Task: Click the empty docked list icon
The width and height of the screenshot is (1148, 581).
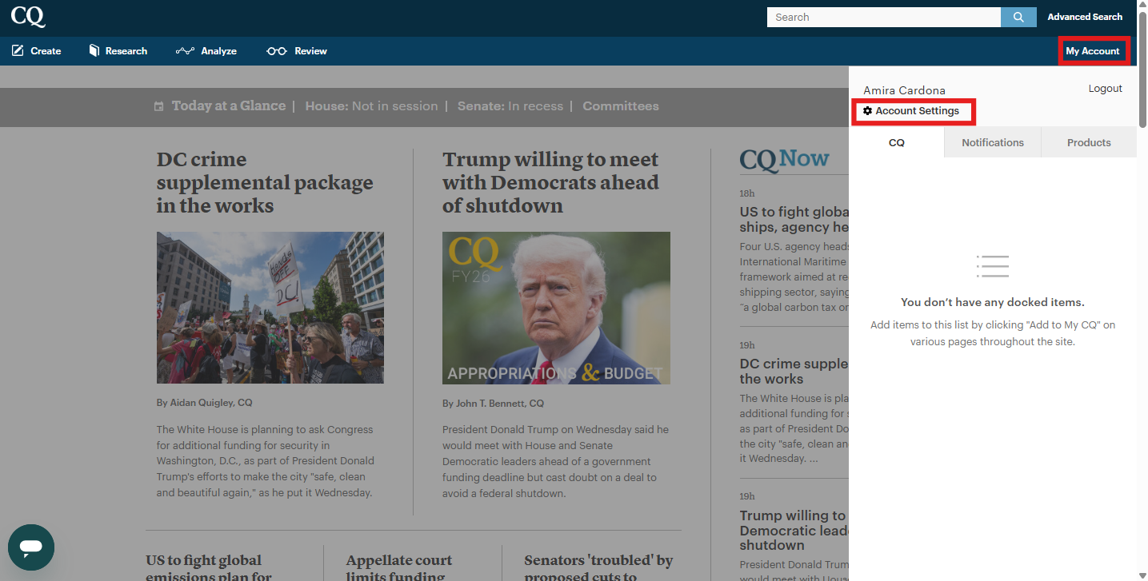Action: point(992,266)
